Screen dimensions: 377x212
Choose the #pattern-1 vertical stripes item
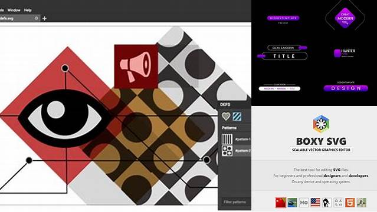coord(236,139)
